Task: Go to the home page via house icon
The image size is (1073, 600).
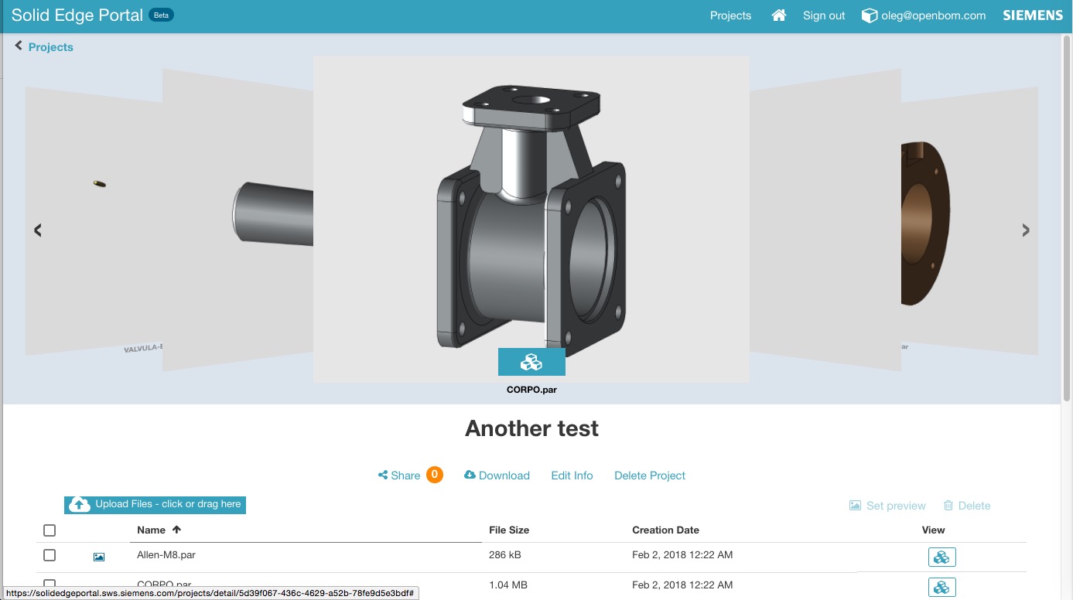Action: pyautogui.click(x=779, y=15)
